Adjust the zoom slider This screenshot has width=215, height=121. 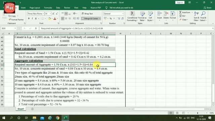pos(198,113)
